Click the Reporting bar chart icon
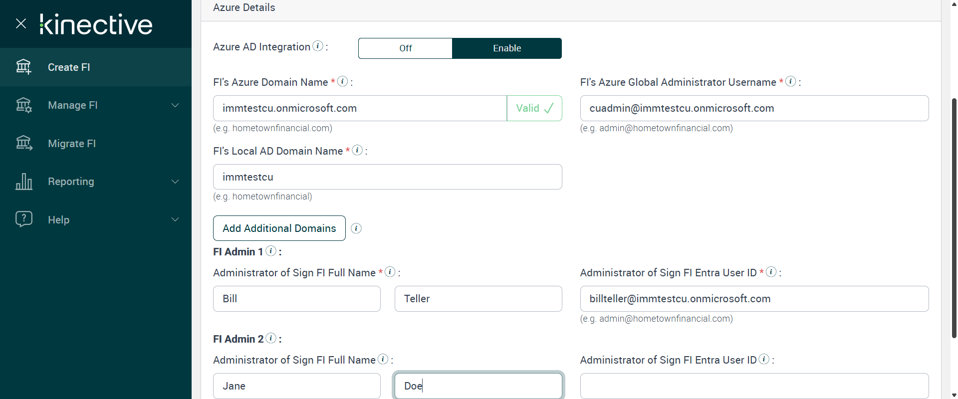Viewport: 958px width, 399px height. (23, 182)
